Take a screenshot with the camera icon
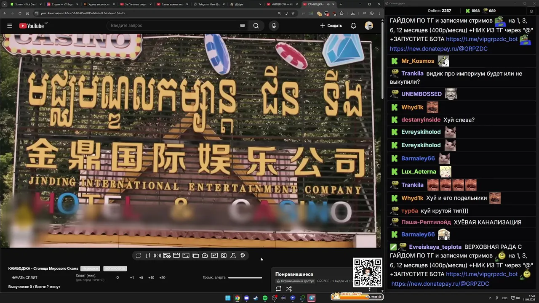Screen dimensions: 539x303 pos(224,255)
